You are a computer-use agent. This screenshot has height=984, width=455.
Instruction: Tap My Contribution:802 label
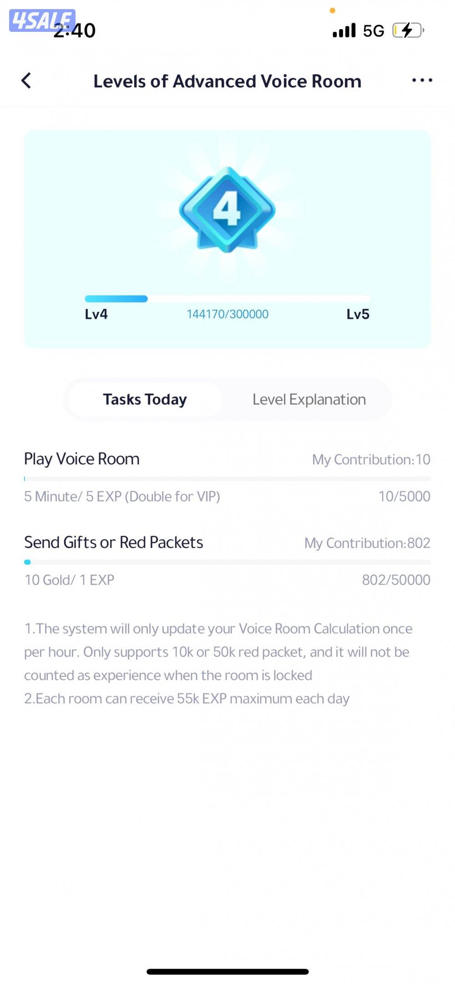(x=367, y=543)
